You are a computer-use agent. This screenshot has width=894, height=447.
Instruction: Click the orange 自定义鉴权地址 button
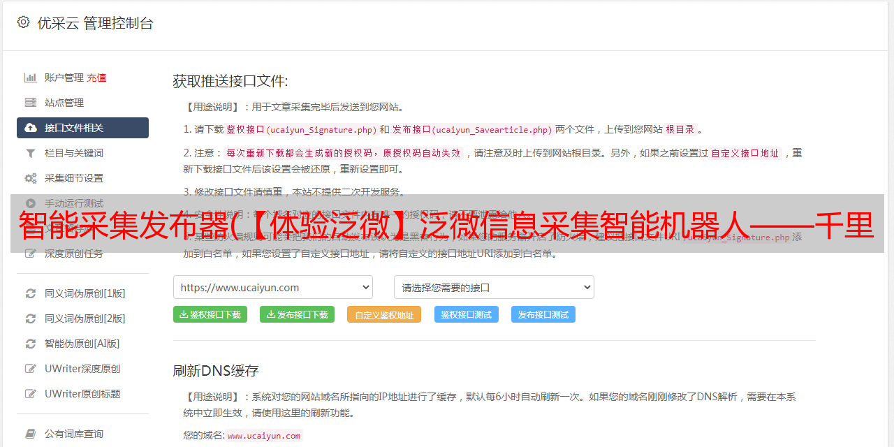384,314
